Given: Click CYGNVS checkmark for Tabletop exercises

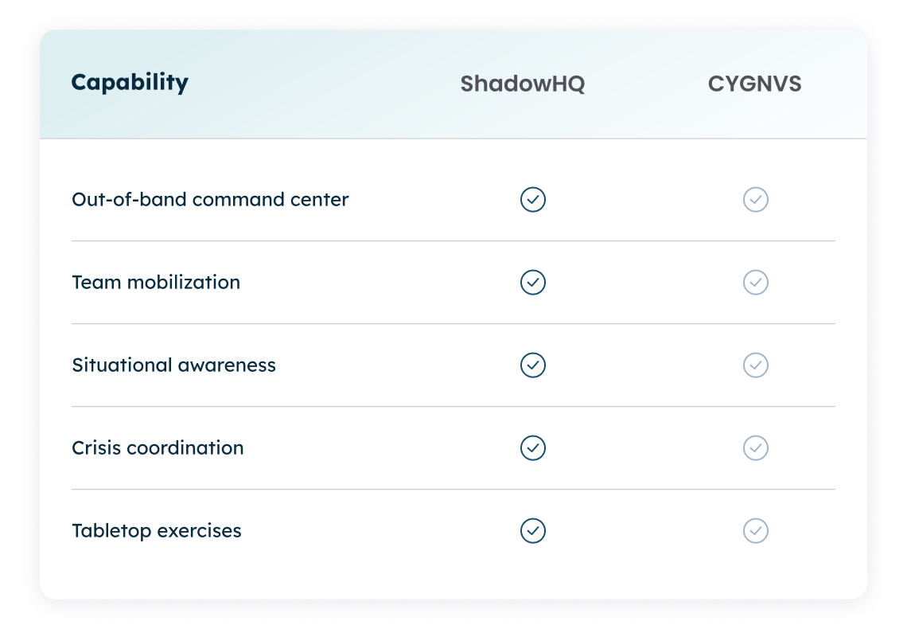Looking at the screenshot, I should pyautogui.click(x=756, y=531).
